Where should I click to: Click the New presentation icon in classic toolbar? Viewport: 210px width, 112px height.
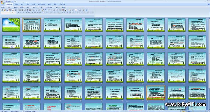click(2, 10)
